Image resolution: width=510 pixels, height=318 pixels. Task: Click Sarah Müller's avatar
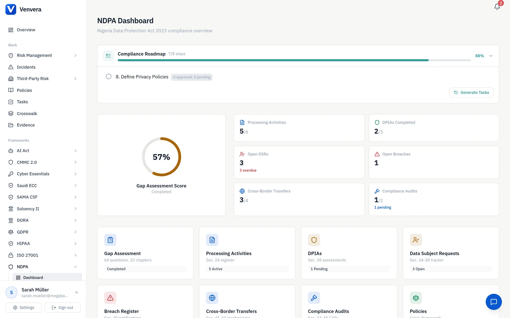[x=11, y=292]
